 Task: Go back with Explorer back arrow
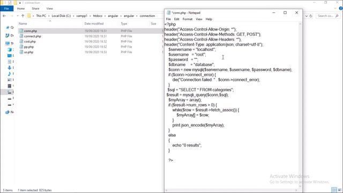coord(4,16)
